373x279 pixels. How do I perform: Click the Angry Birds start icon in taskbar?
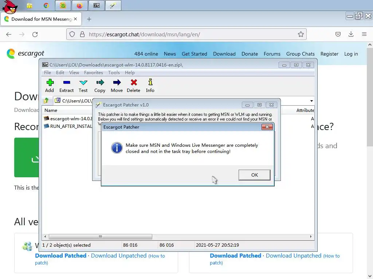pos(10,7)
